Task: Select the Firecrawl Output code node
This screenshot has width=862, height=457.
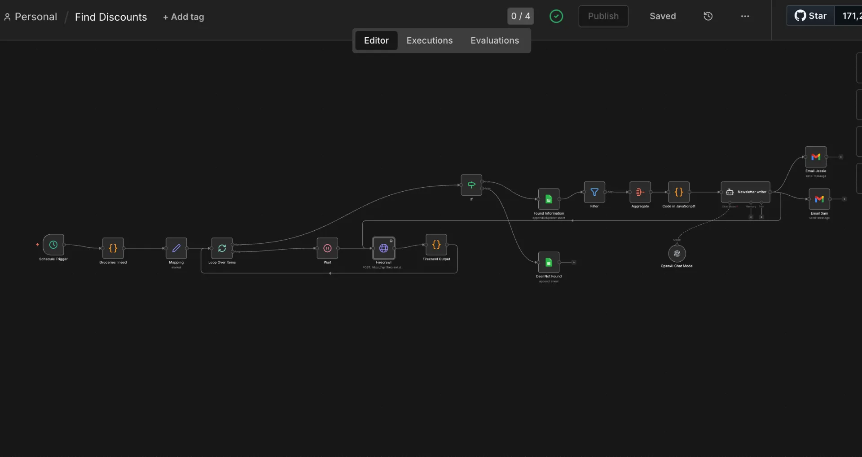Action: click(x=436, y=245)
